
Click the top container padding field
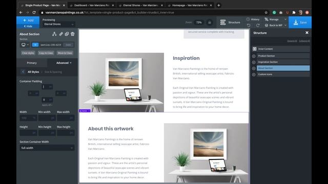(47, 87)
